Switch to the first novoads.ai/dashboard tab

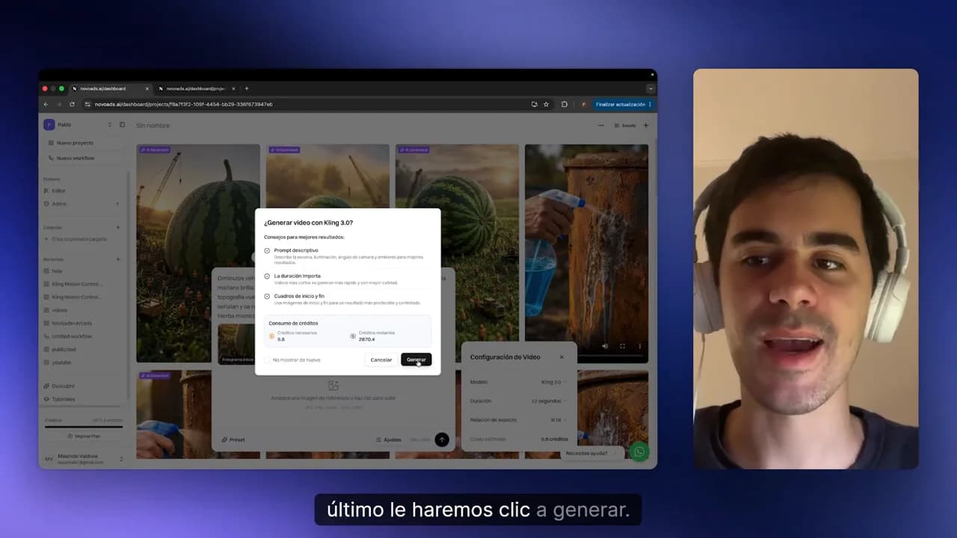click(x=111, y=88)
